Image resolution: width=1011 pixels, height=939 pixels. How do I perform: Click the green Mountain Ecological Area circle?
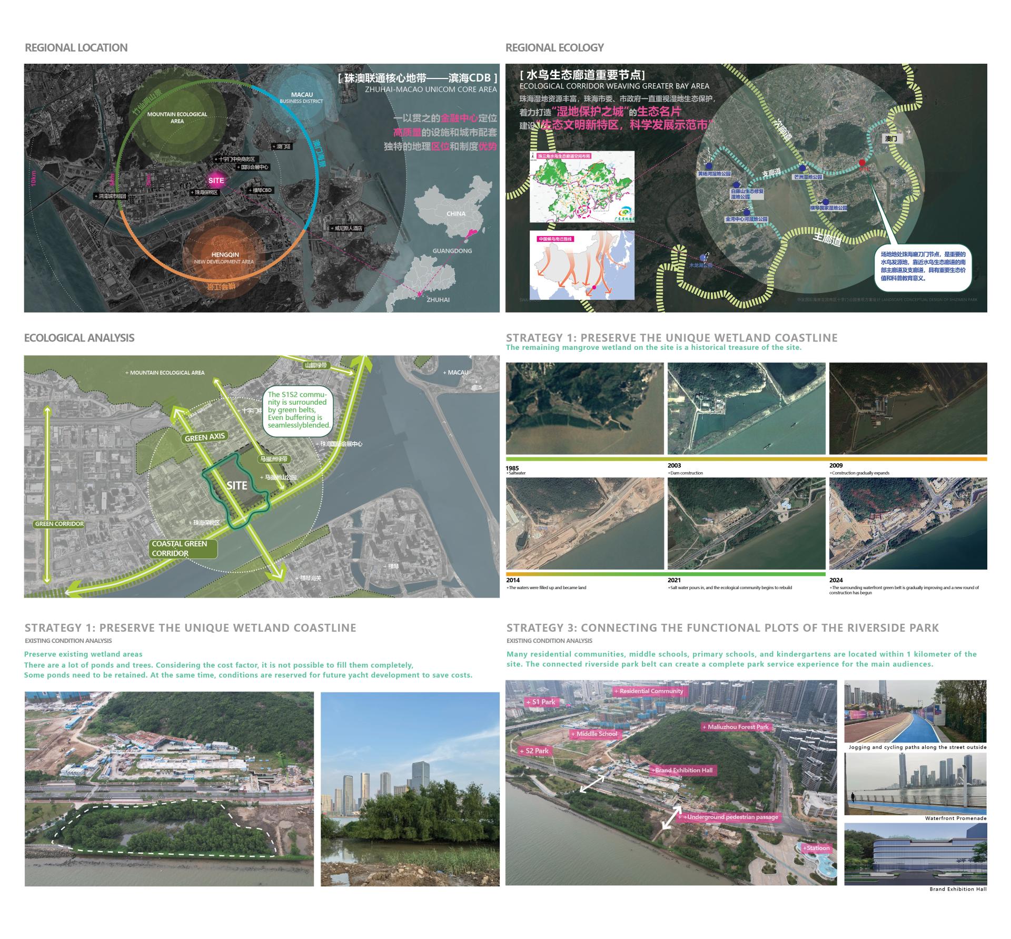[x=177, y=117]
